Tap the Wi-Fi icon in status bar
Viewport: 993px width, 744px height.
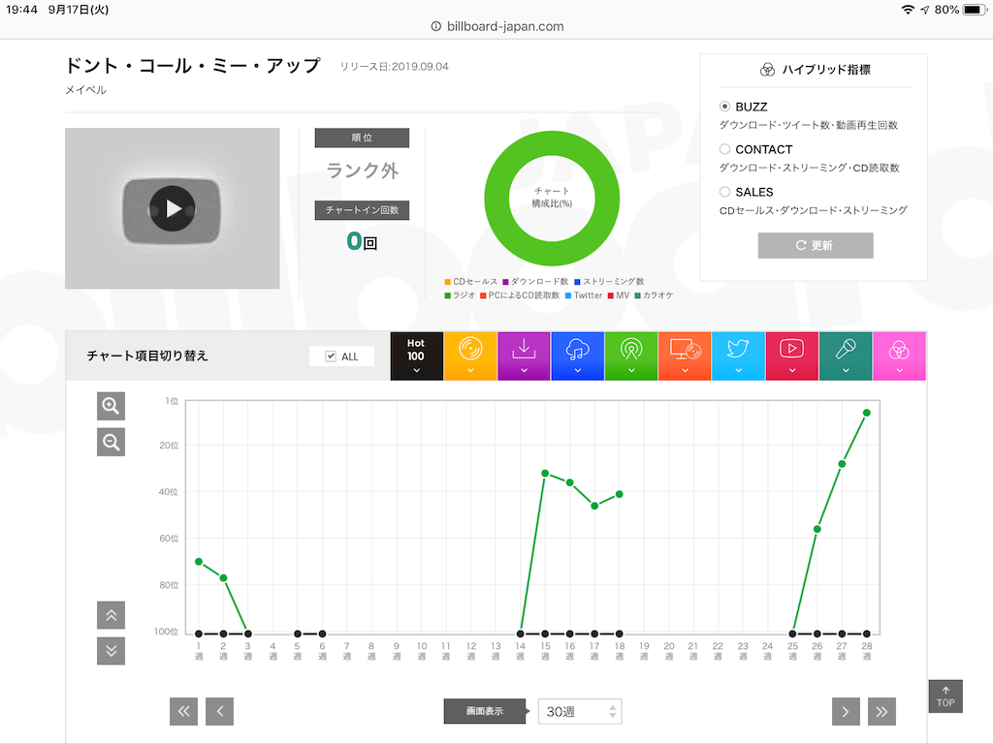pyautogui.click(x=908, y=10)
